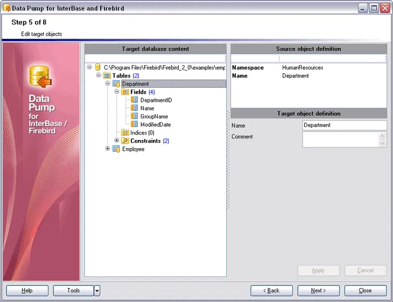Expand the Constraints node
Viewport: 393px width, 302px height.
pos(116,141)
